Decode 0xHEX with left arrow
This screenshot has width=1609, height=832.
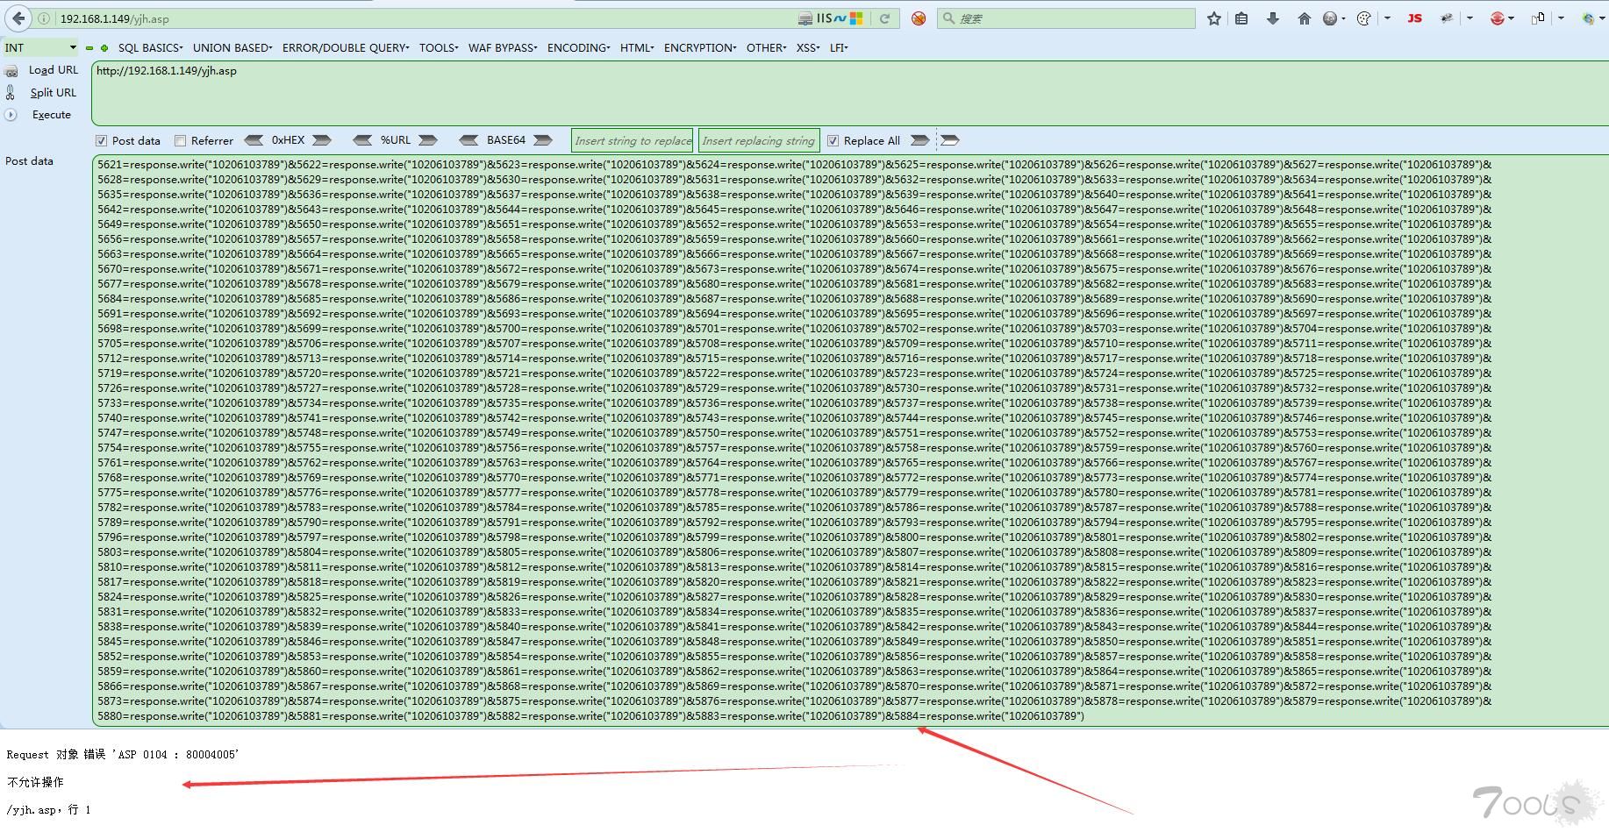254,140
